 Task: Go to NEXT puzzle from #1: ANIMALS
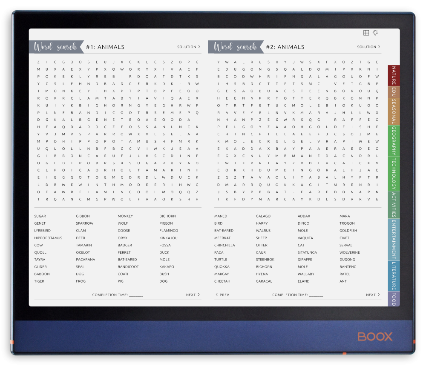pyautogui.click(x=193, y=295)
